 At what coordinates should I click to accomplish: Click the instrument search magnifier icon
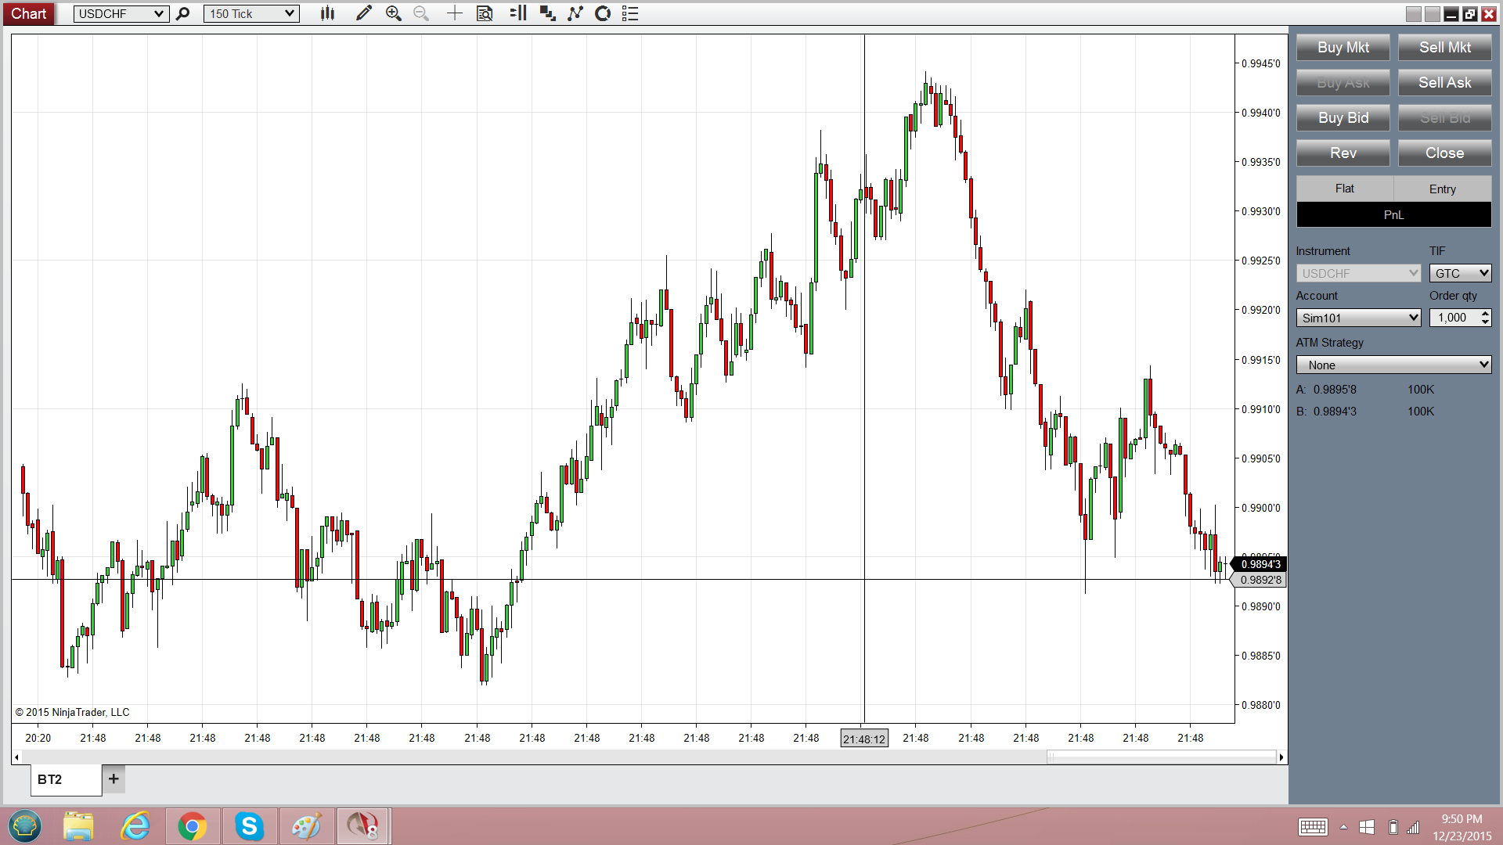(183, 13)
